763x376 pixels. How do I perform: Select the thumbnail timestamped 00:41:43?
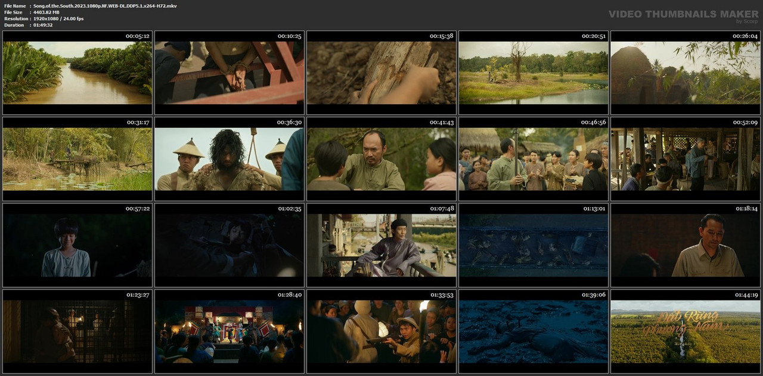[381, 159]
